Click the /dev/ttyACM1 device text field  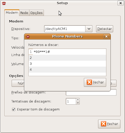65,29
